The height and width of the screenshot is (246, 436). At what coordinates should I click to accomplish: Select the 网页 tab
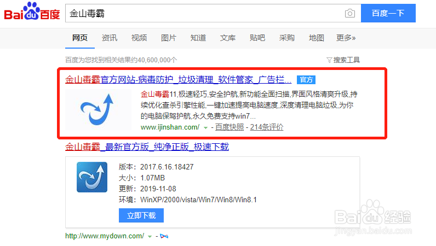click(80, 38)
